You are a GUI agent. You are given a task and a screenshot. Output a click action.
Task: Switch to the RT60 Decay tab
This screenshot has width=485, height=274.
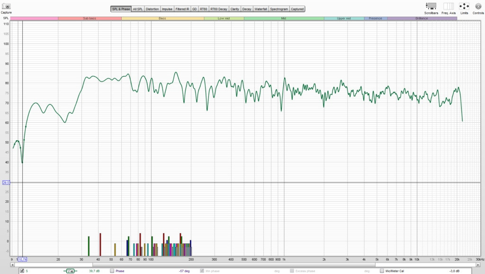219,9
